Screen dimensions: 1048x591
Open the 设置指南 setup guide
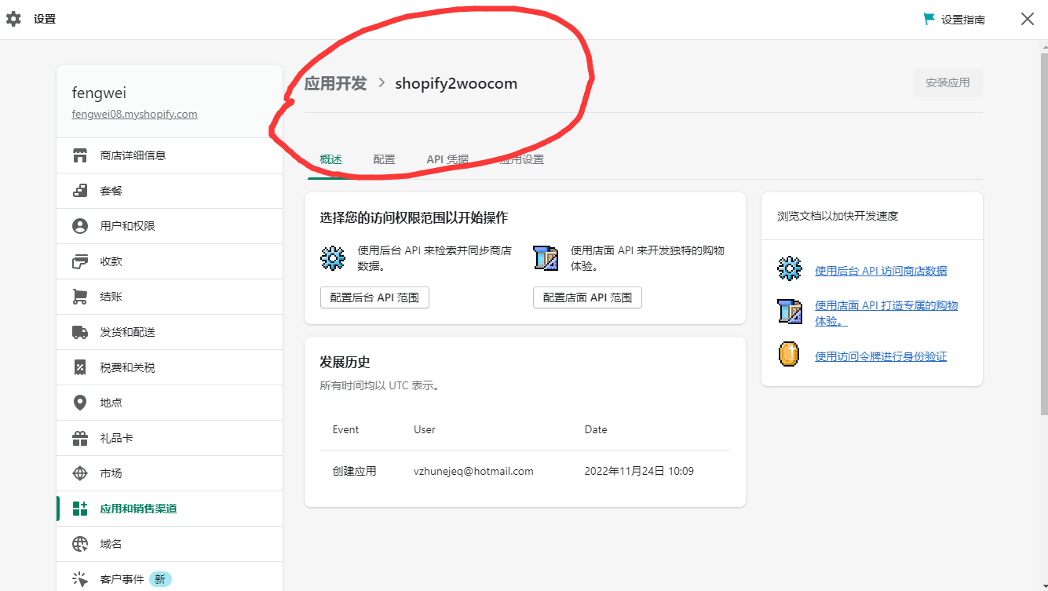pos(962,20)
